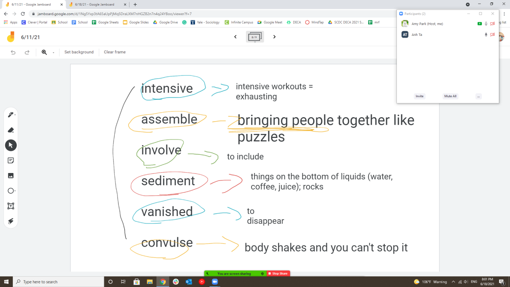The width and height of the screenshot is (510, 287).
Task: Switch to the 6/11/21 Google Jamboard tab
Action: pos(34,4)
